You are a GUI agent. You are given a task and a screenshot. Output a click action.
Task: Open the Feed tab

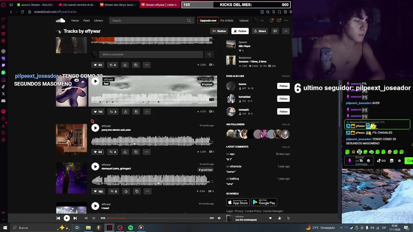[86, 21]
